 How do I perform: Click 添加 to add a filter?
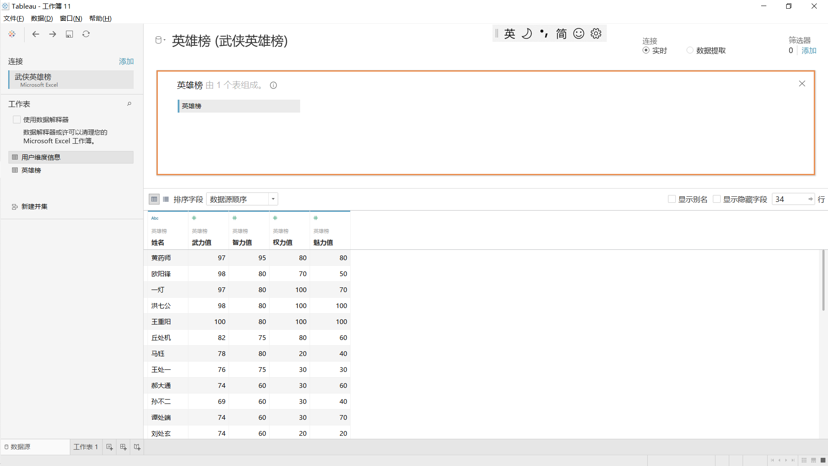[x=809, y=50]
